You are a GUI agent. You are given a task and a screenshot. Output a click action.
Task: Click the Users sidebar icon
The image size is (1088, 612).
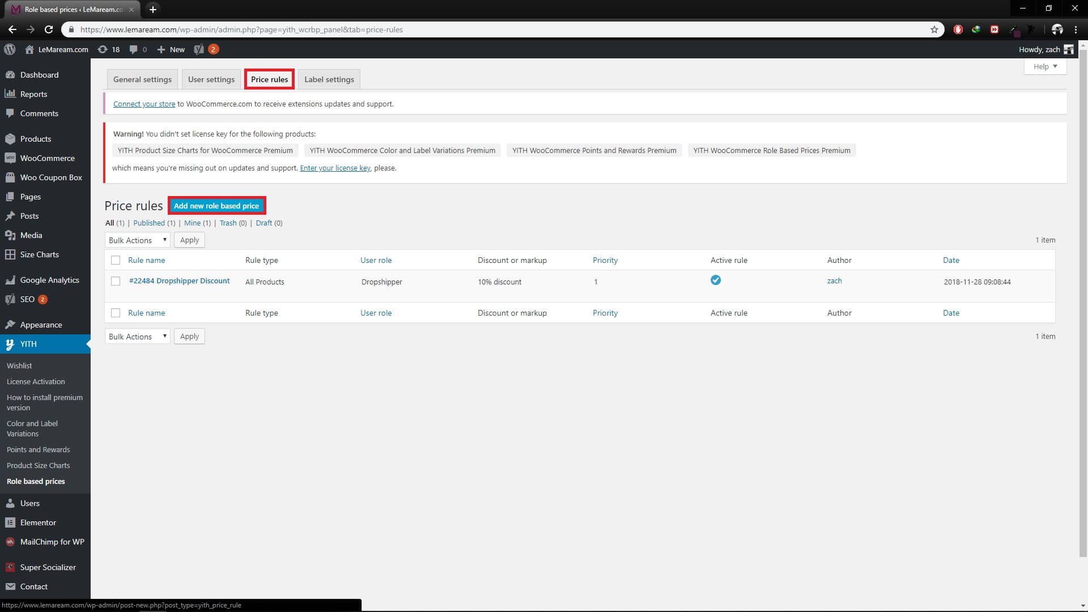click(x=10, y=503)
